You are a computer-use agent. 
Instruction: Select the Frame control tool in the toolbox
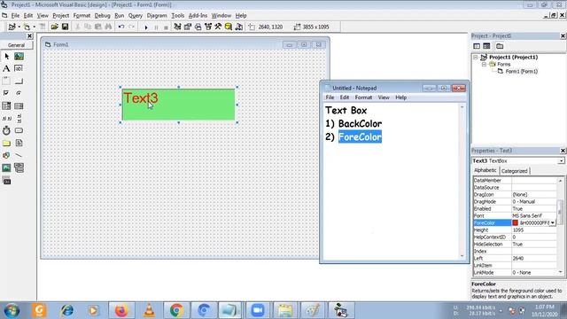point(6,81)
